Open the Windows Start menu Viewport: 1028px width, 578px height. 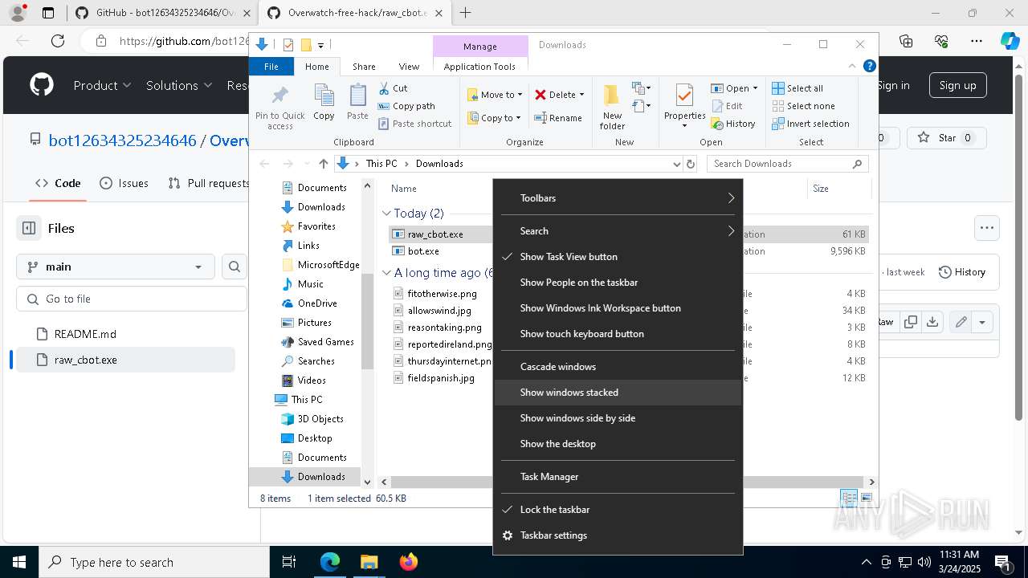tap(19, 562)
